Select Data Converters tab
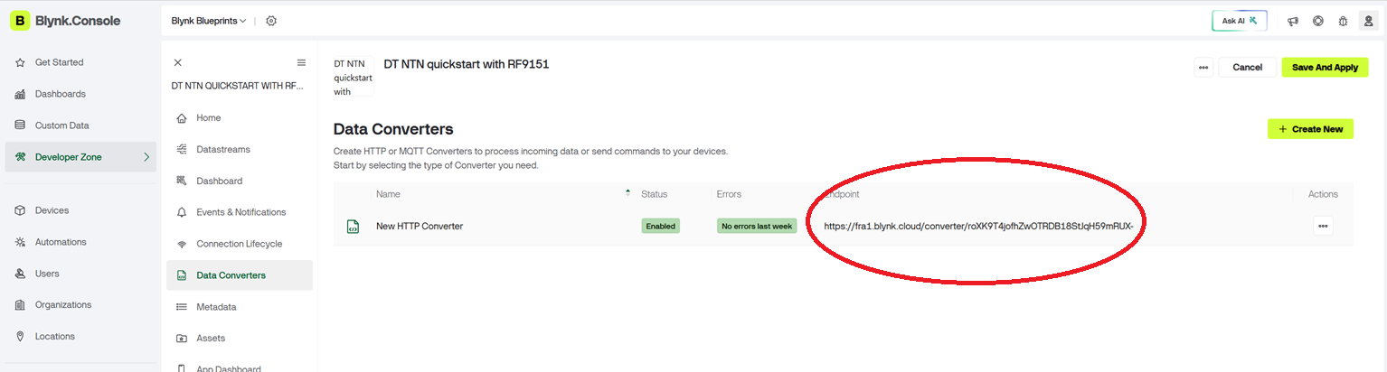 click(240, 275)
